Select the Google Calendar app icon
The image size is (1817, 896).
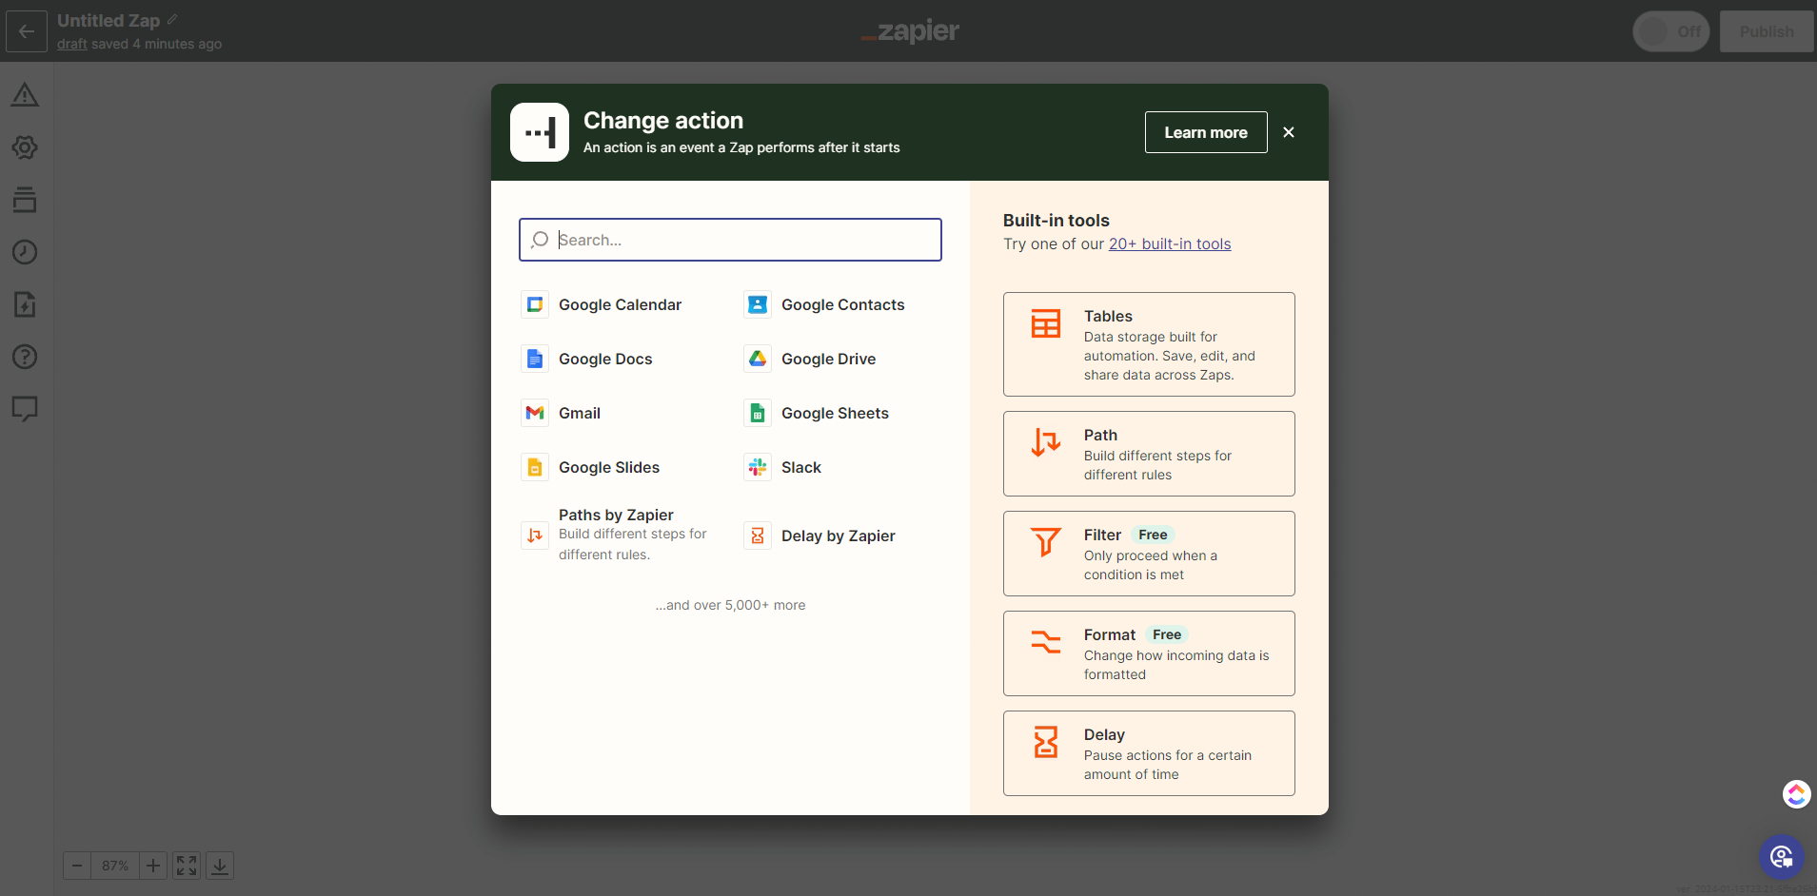click(x=535, y=304)
